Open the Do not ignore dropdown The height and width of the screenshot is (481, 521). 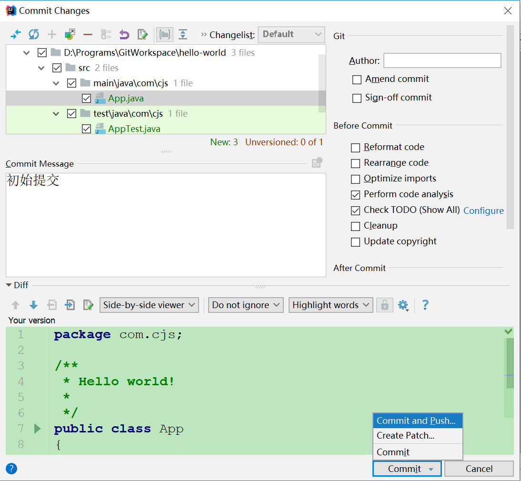(246, 305)
